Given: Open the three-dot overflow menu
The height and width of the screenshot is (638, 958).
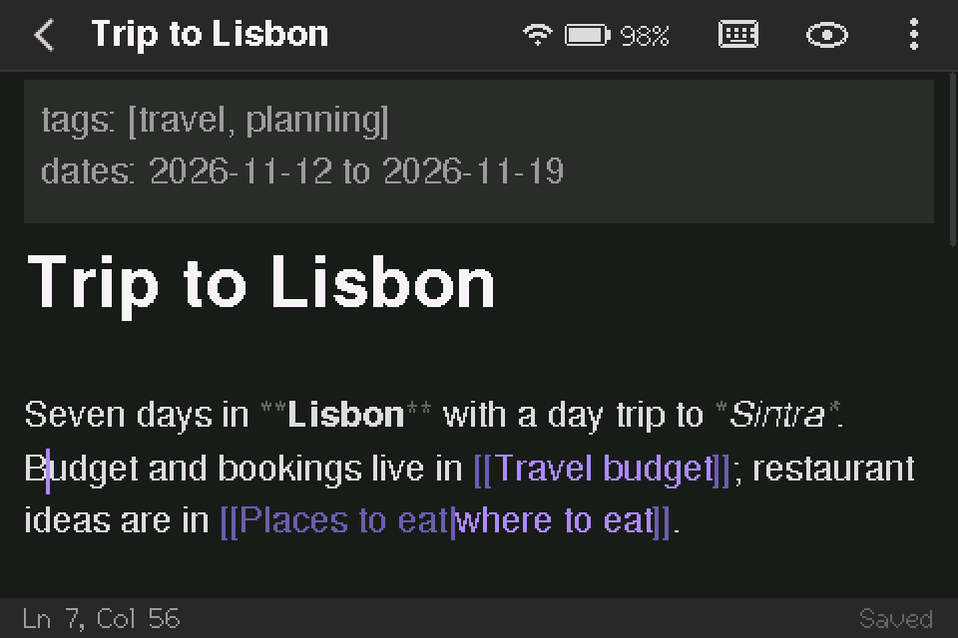Looking at the screenshot, I should [913, 34].
